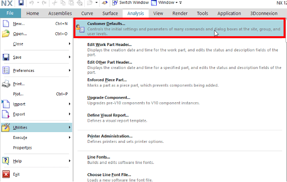Expand the dropdown arrow next to folder icon
This screenshot has height=182, width=287.
pyautogui.click(x=96, y=2)
